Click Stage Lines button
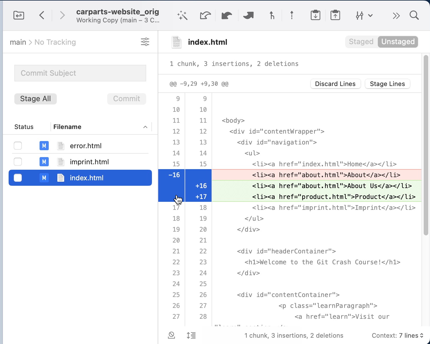The height and width of the screenshot is (344, 430). tap(387, 84)
